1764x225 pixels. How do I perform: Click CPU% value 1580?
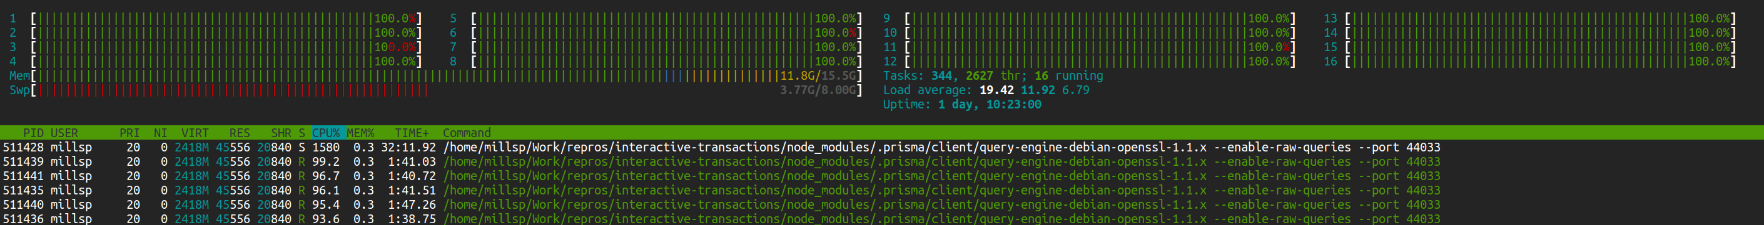click(x=326, y=147)
